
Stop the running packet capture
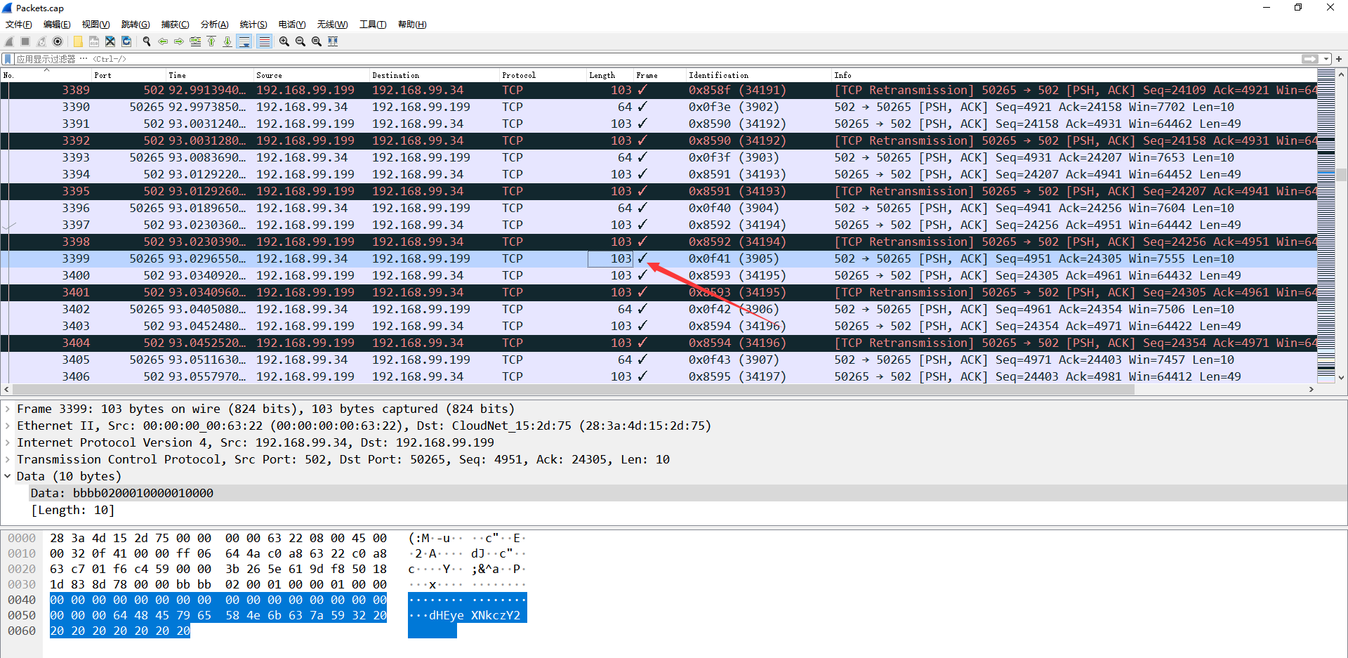pos(25,41)
